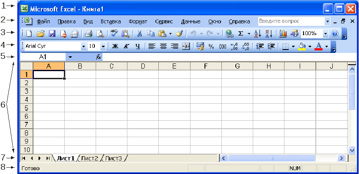This screenshot has width=359, height=174.
Task: Open the font size 10 dropdown
Action: (x=103, y=46)
